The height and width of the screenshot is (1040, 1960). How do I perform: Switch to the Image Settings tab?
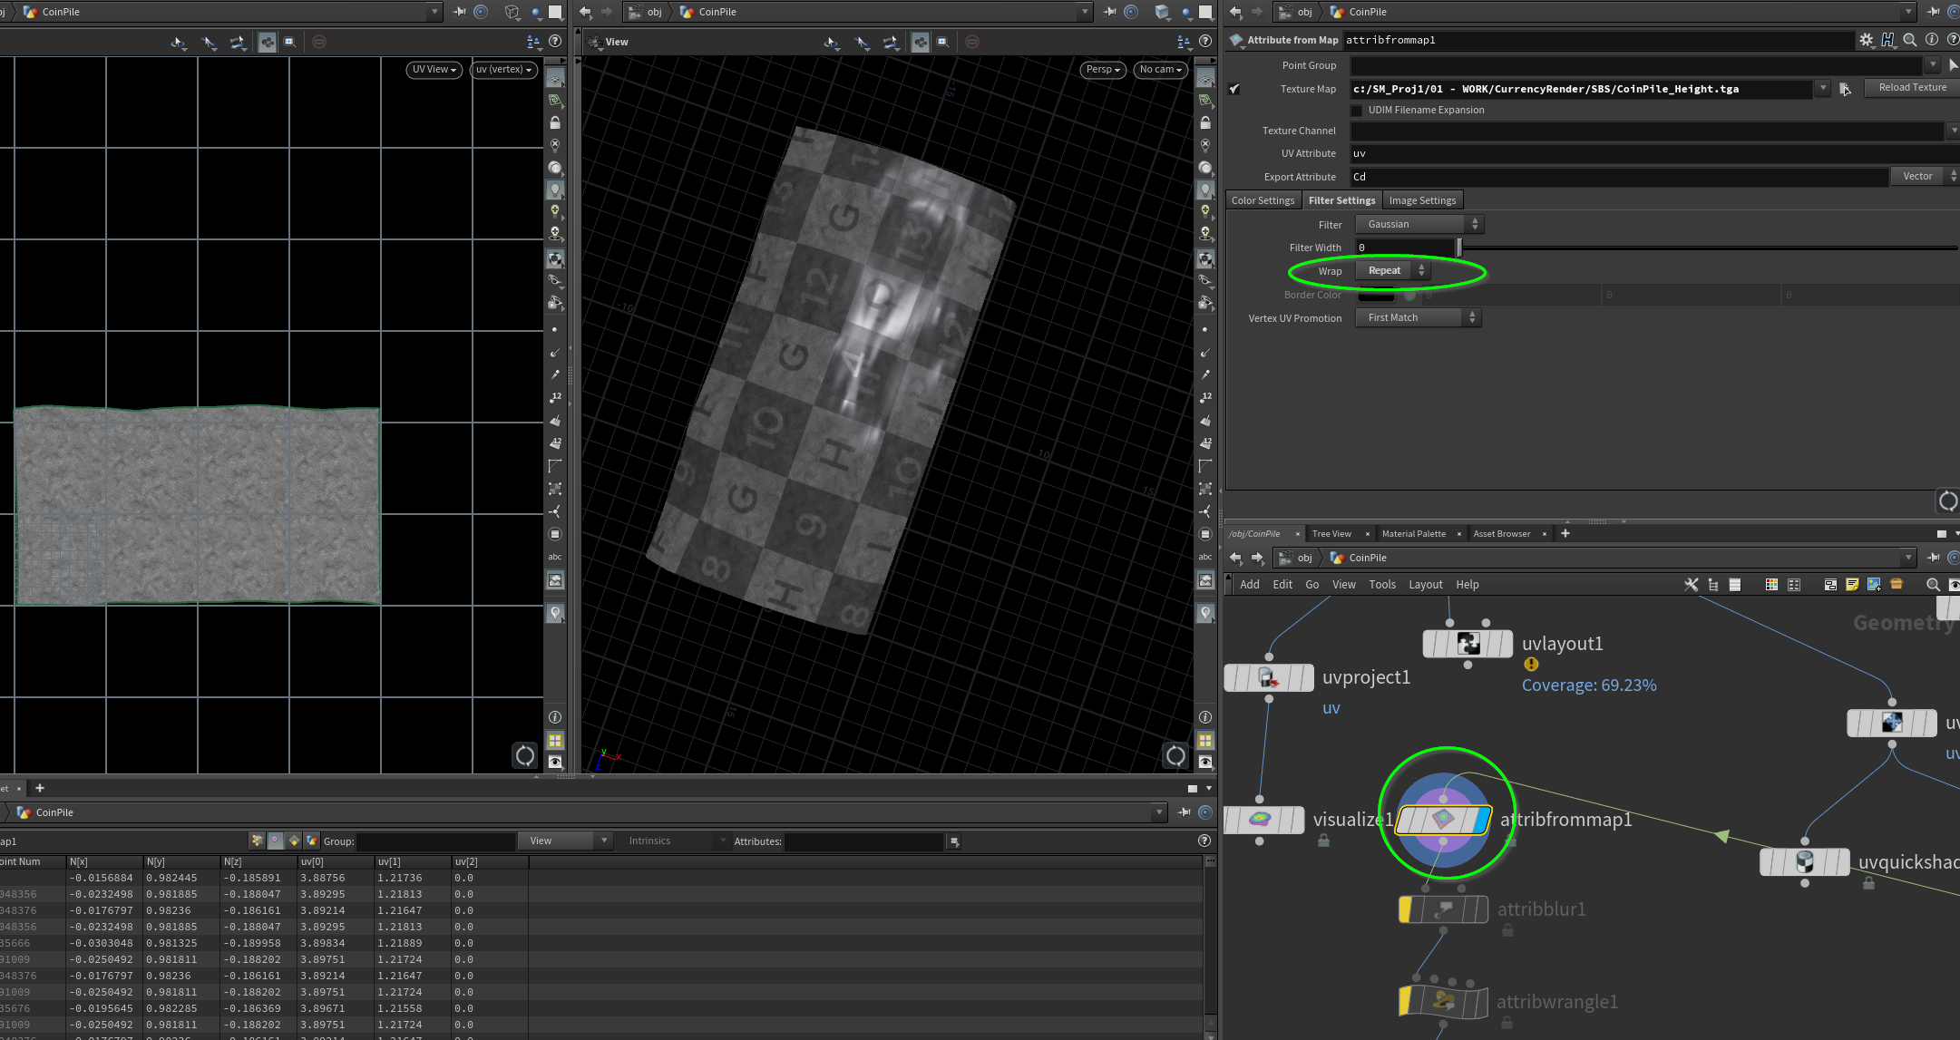tap(1421, 200)
